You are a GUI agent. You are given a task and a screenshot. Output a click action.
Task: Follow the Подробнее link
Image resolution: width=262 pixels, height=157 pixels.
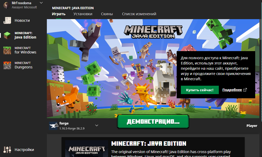coord(232,90)
